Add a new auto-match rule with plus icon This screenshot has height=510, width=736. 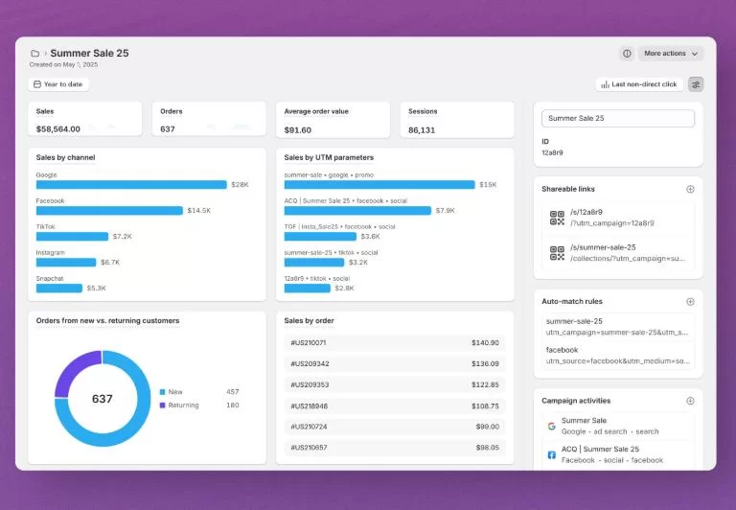(x=690, y=301)
